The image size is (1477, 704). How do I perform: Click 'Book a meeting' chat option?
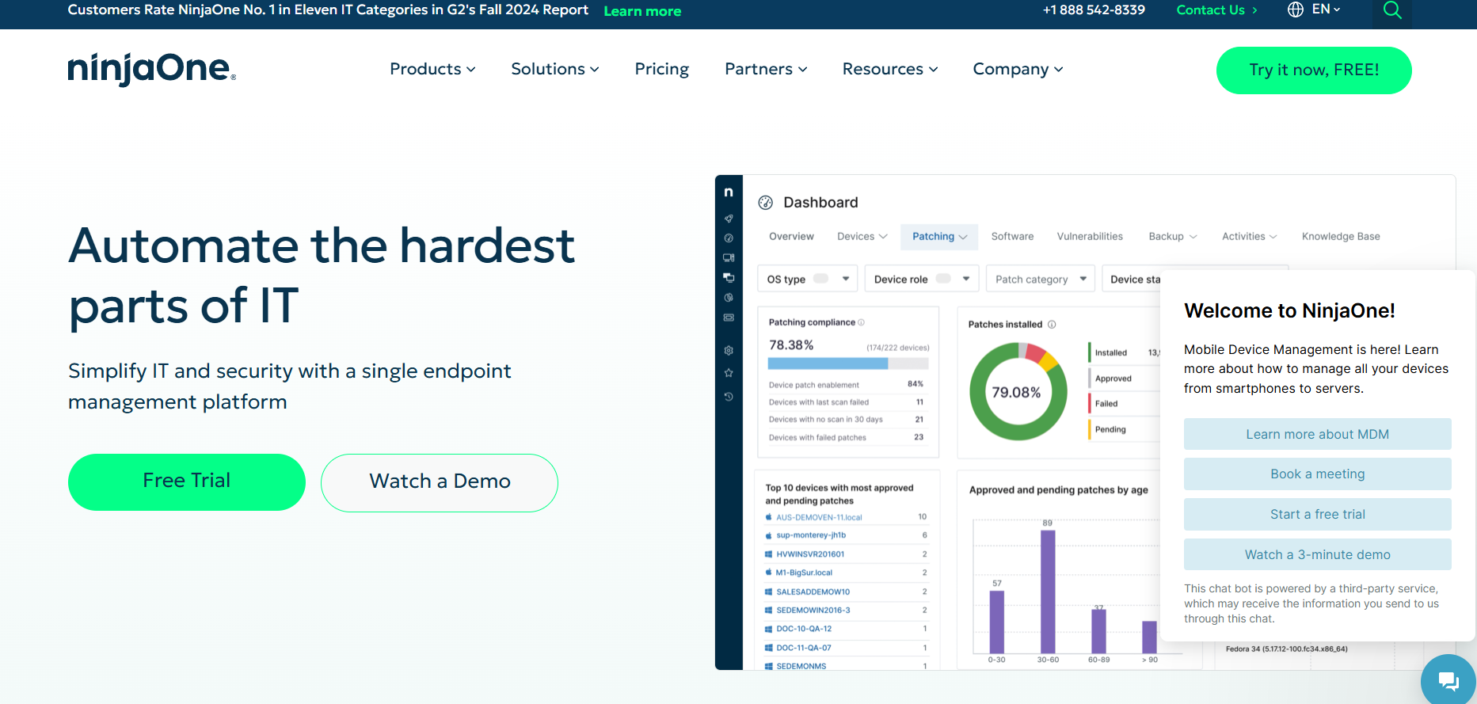[x=1318, y=474]
